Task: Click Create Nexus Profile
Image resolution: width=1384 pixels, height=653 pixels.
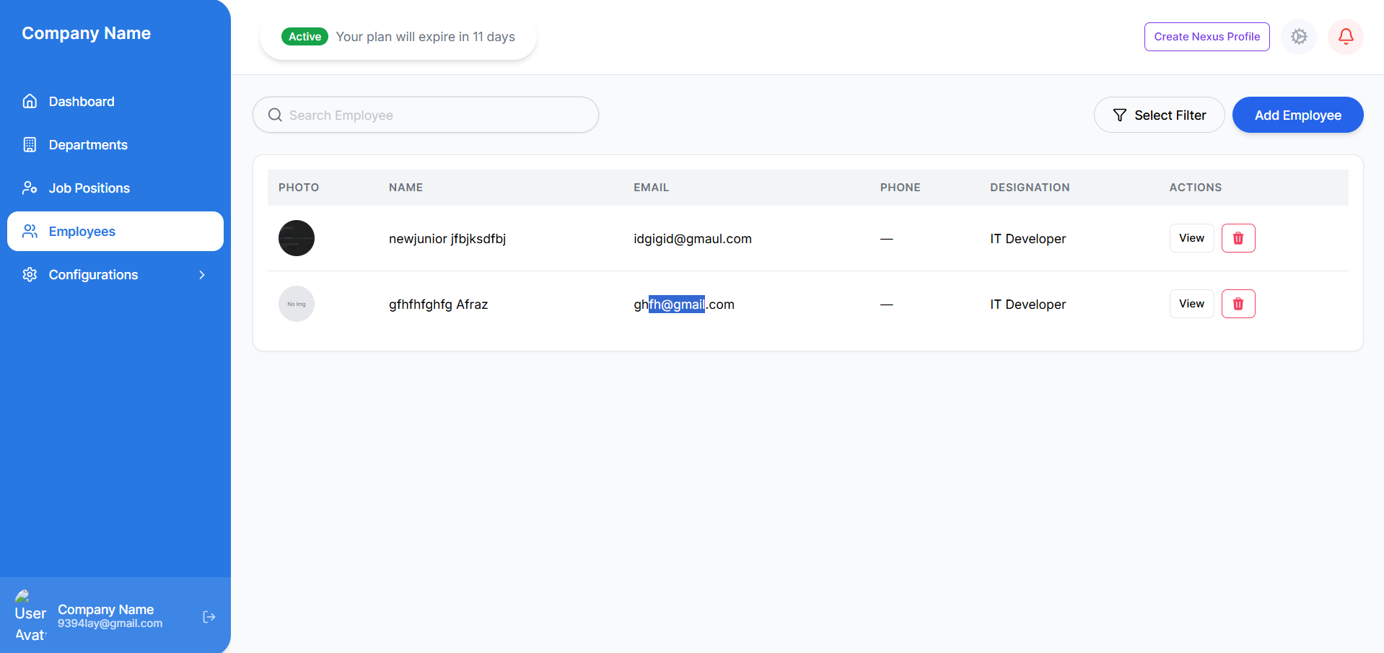Action: (1206, 36)
